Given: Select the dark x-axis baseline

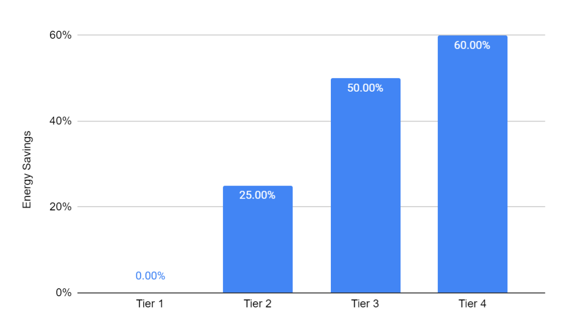Looking at the screenshot, I should pos(187,293).
